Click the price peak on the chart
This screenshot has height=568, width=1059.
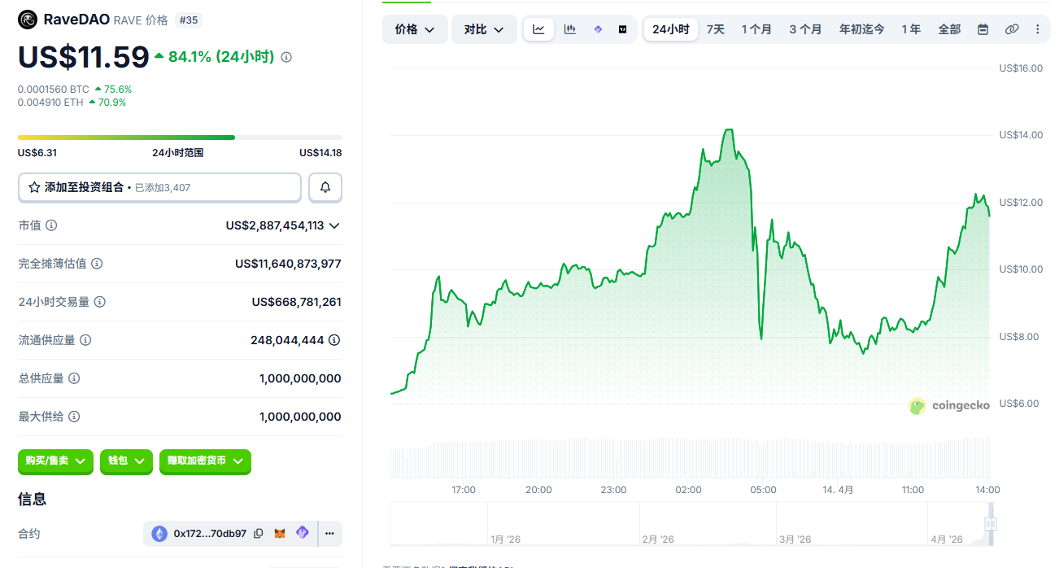pos(729,129)
